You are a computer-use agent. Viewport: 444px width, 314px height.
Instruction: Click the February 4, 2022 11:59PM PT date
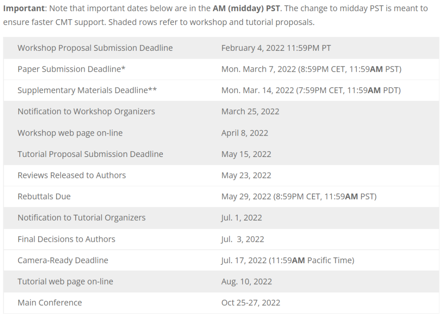276,48
